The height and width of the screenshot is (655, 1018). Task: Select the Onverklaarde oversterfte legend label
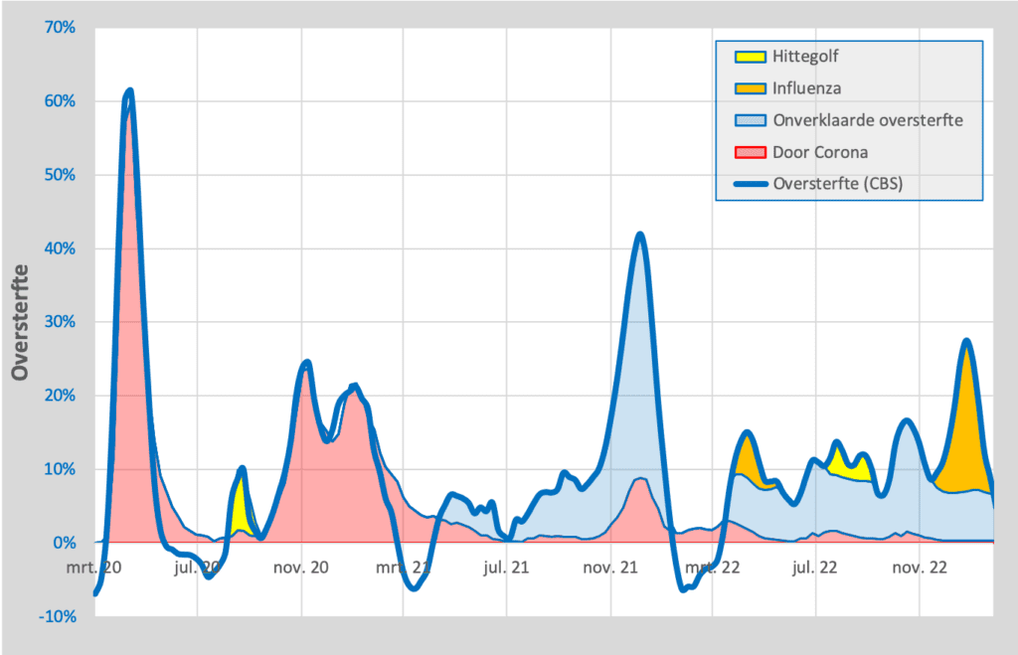867,120
